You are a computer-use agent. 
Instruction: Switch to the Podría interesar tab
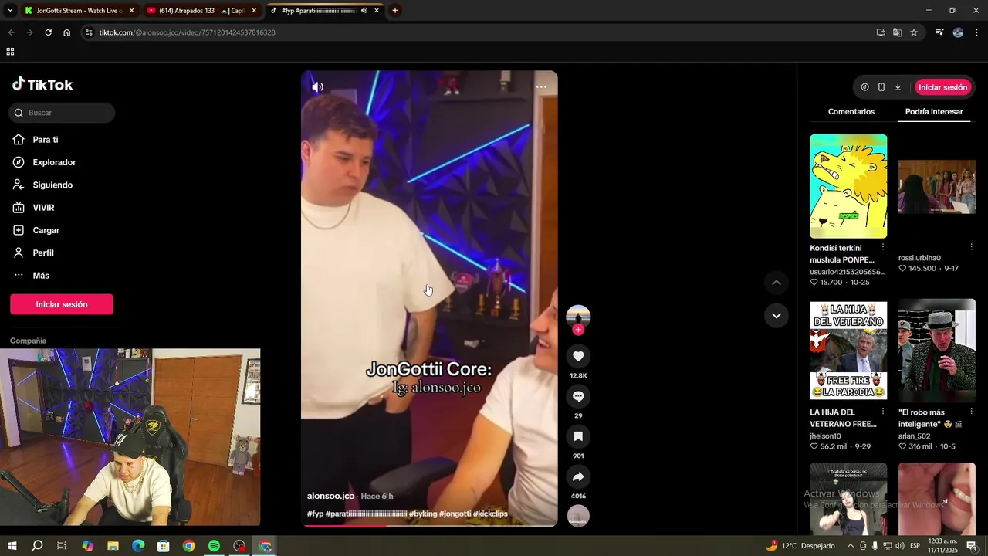point(934,112)
